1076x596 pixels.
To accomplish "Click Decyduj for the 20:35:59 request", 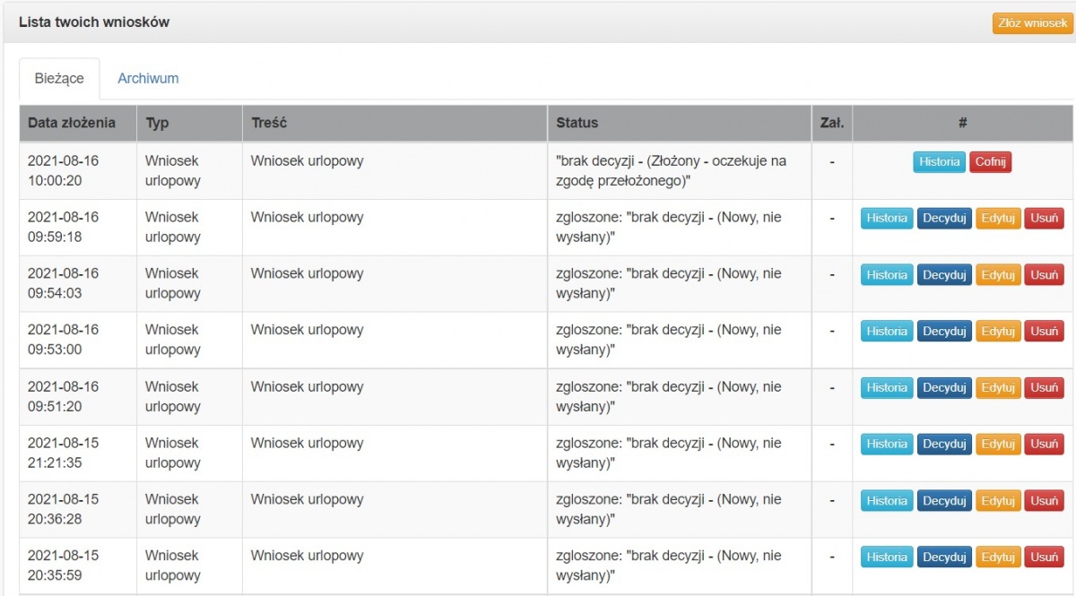I will coord(944,557).
